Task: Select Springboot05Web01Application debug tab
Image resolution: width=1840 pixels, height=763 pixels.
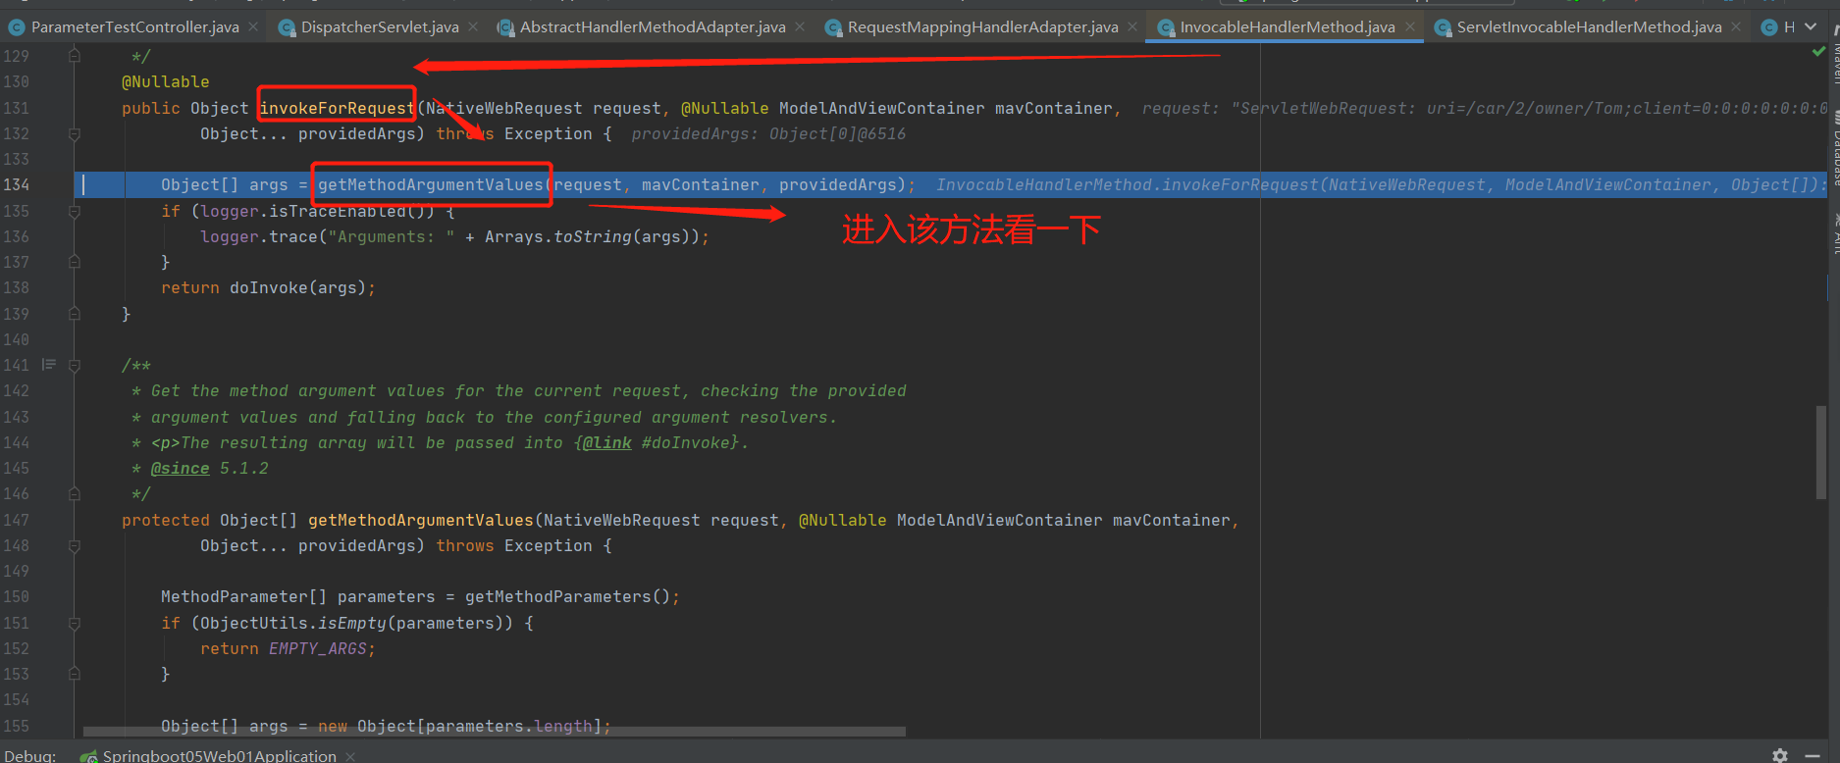Action: (x=220, y=755)
